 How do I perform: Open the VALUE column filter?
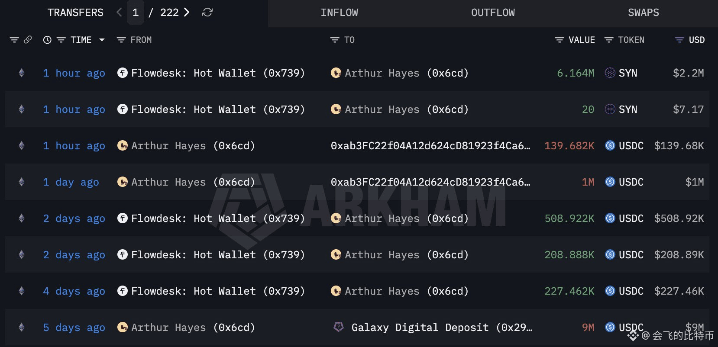click(560, 40)
